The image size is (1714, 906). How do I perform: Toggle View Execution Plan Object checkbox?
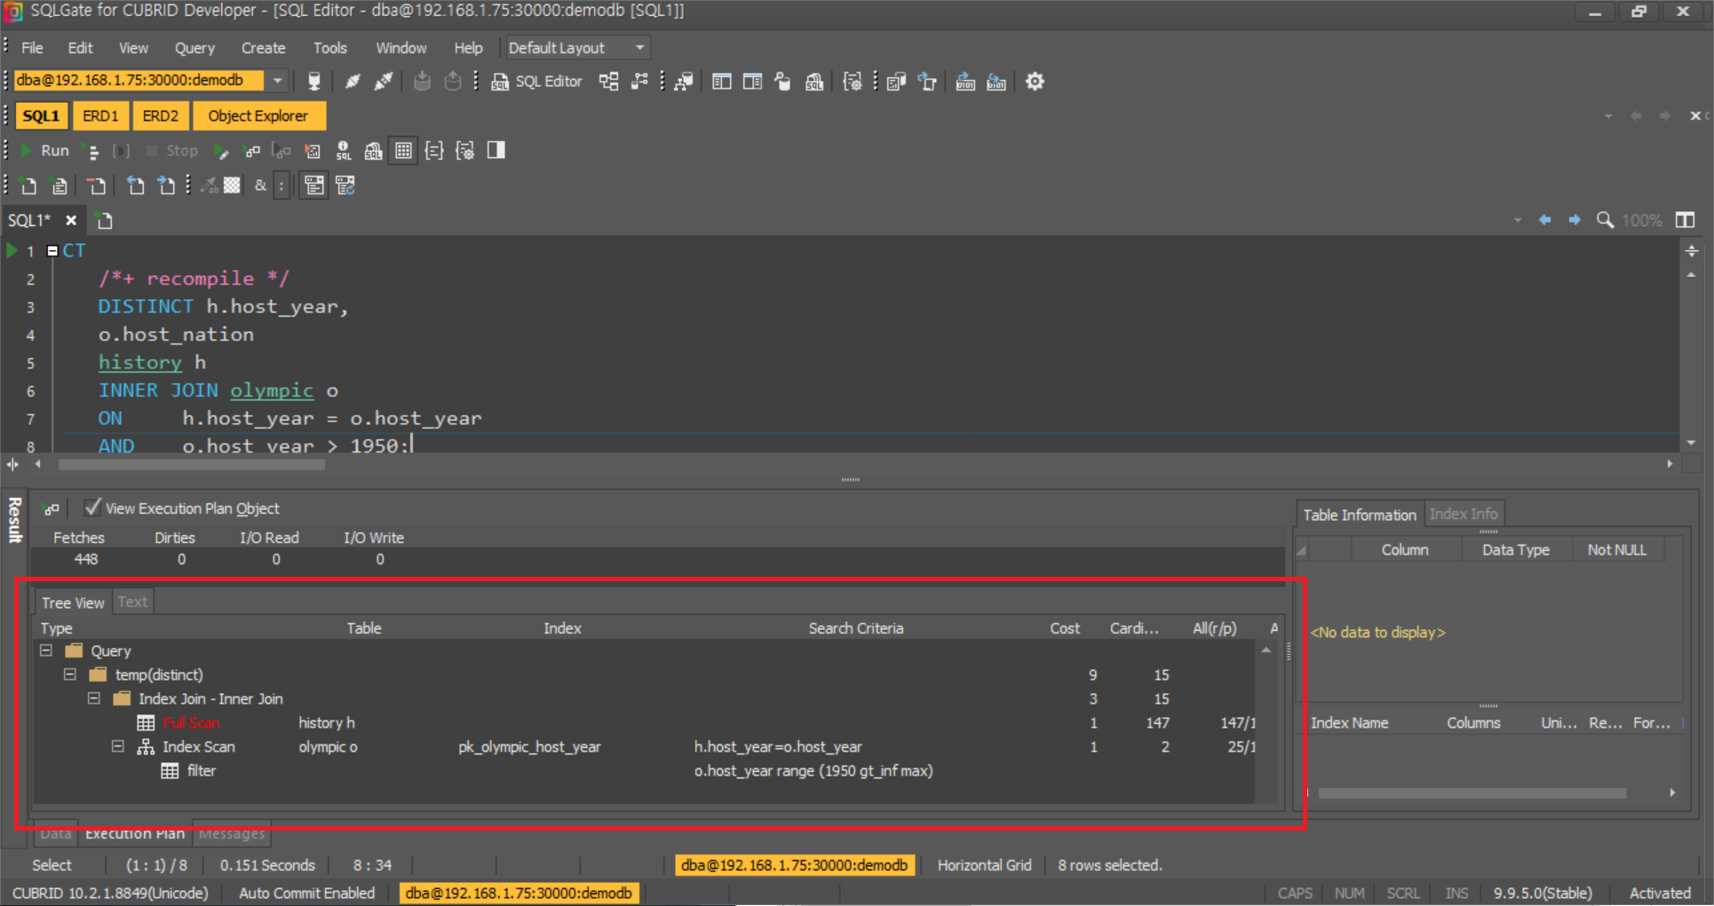pyautogui.click(x=92, y=508)
